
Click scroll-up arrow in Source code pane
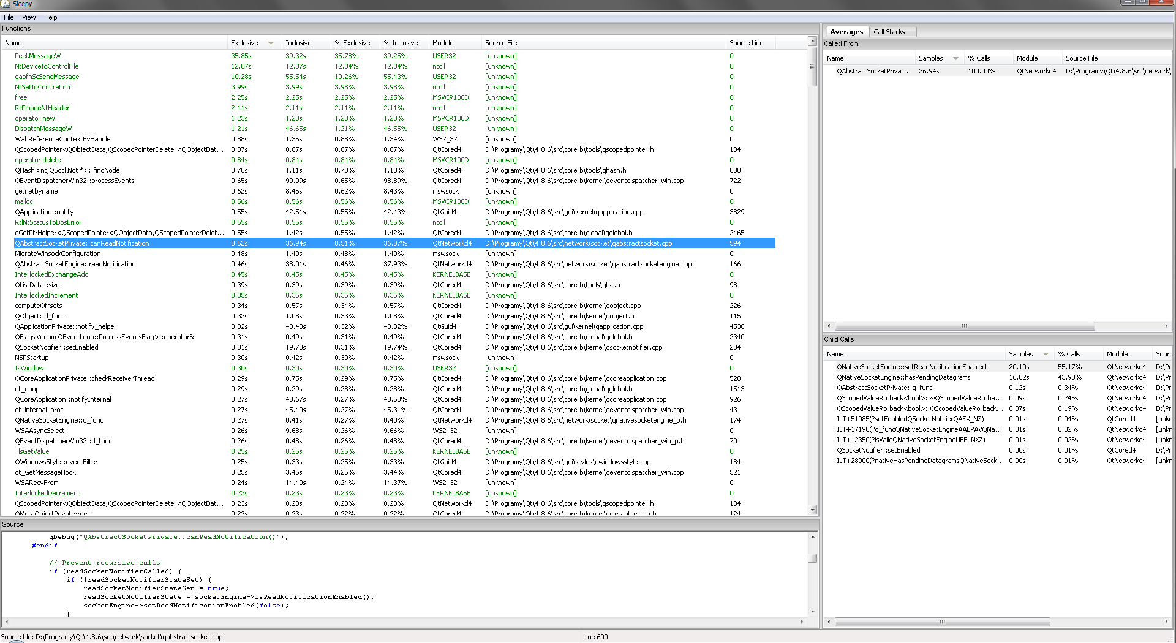coord(812,537)
